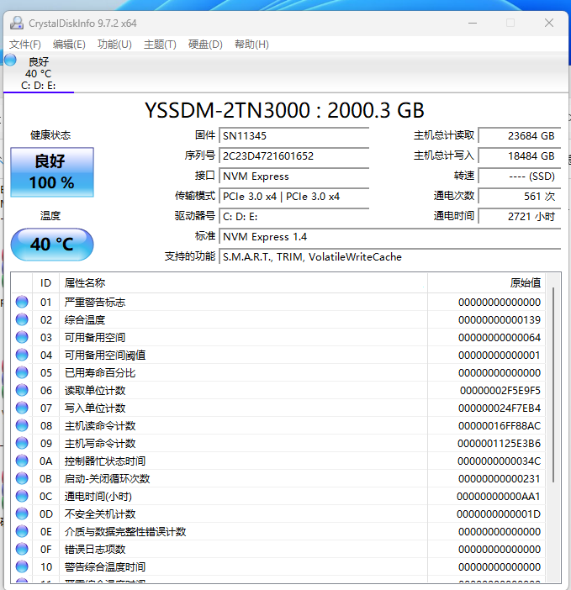Click status orb for attribute 08 主机读命令计数

pos(22,425)
